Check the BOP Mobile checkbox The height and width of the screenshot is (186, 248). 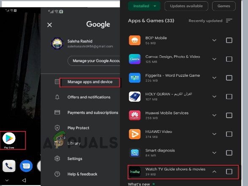[x=229, y=40]
